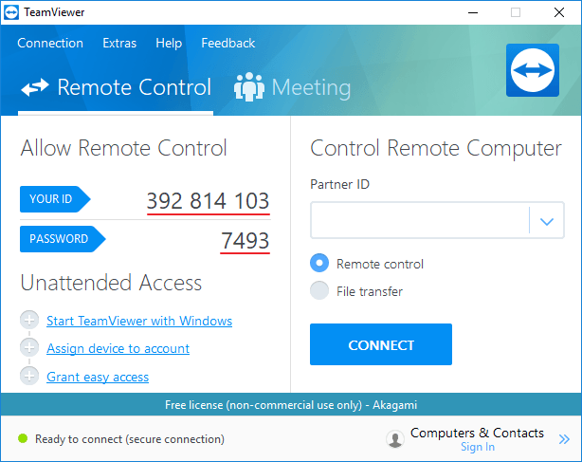Click the YOUR ID label badge
Screen dimensions: 582x462
[55, 199]
